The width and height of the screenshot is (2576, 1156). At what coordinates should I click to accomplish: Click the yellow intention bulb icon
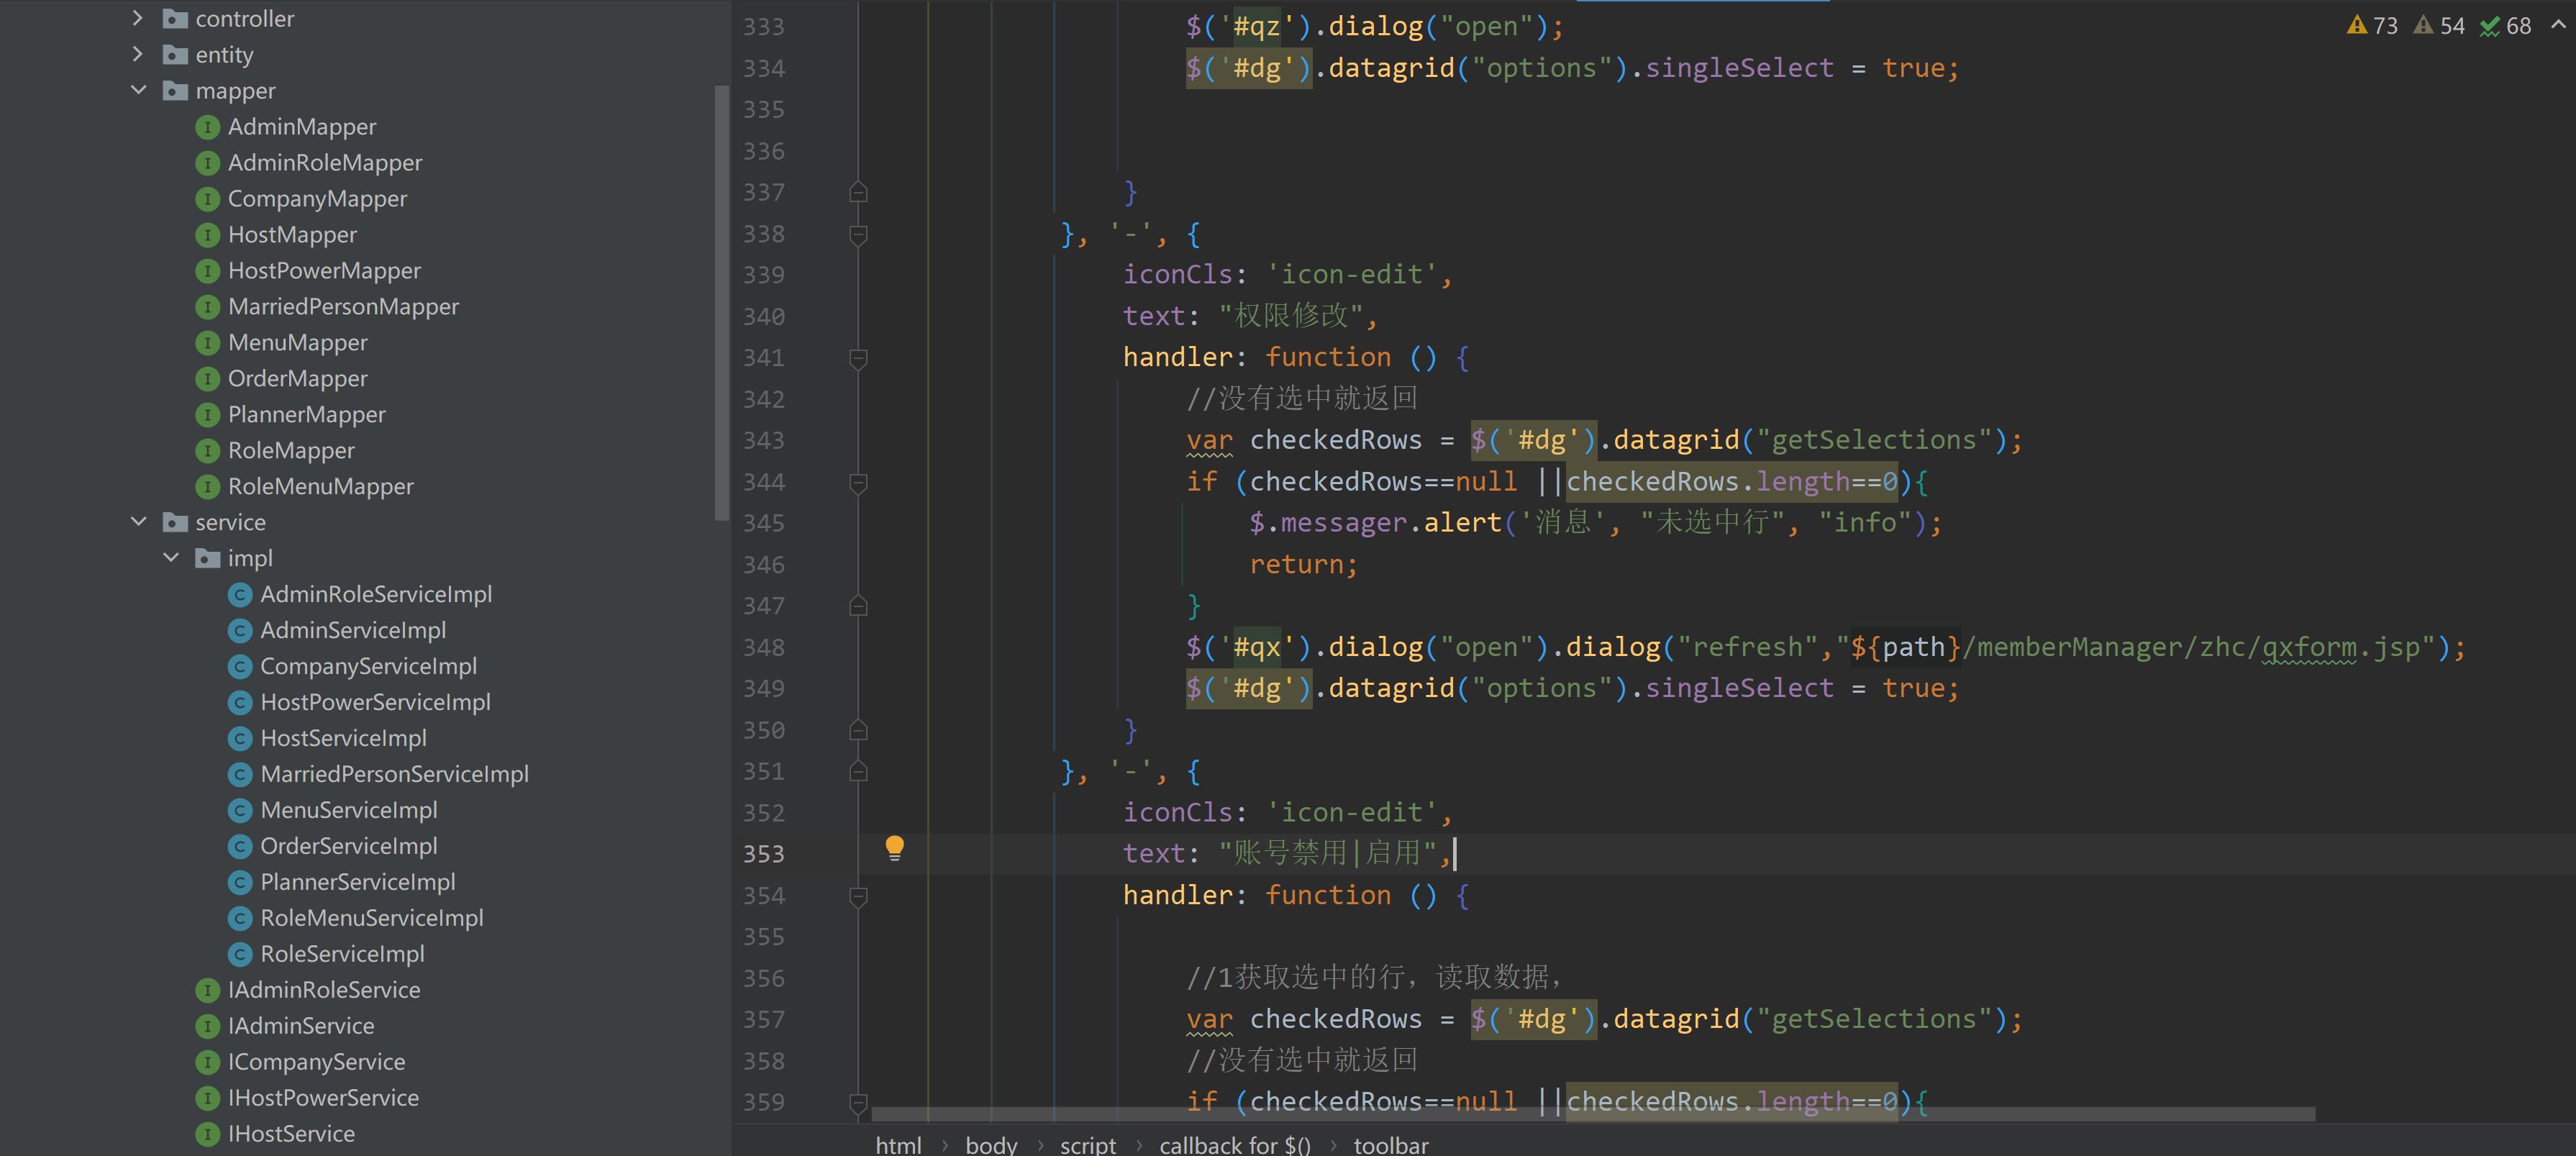click(894, 849)
